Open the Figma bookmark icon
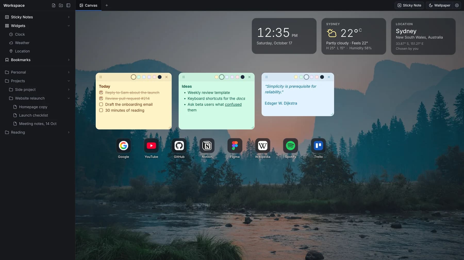Screen dimensions: 464x260 coord(235,146)
